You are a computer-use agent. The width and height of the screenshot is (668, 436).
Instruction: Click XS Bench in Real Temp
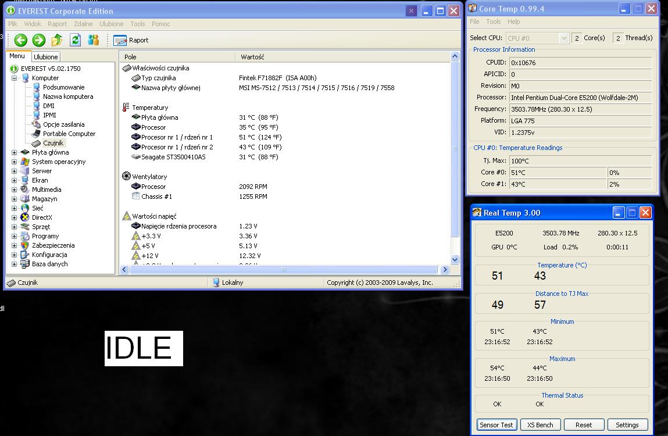[540, 425]
